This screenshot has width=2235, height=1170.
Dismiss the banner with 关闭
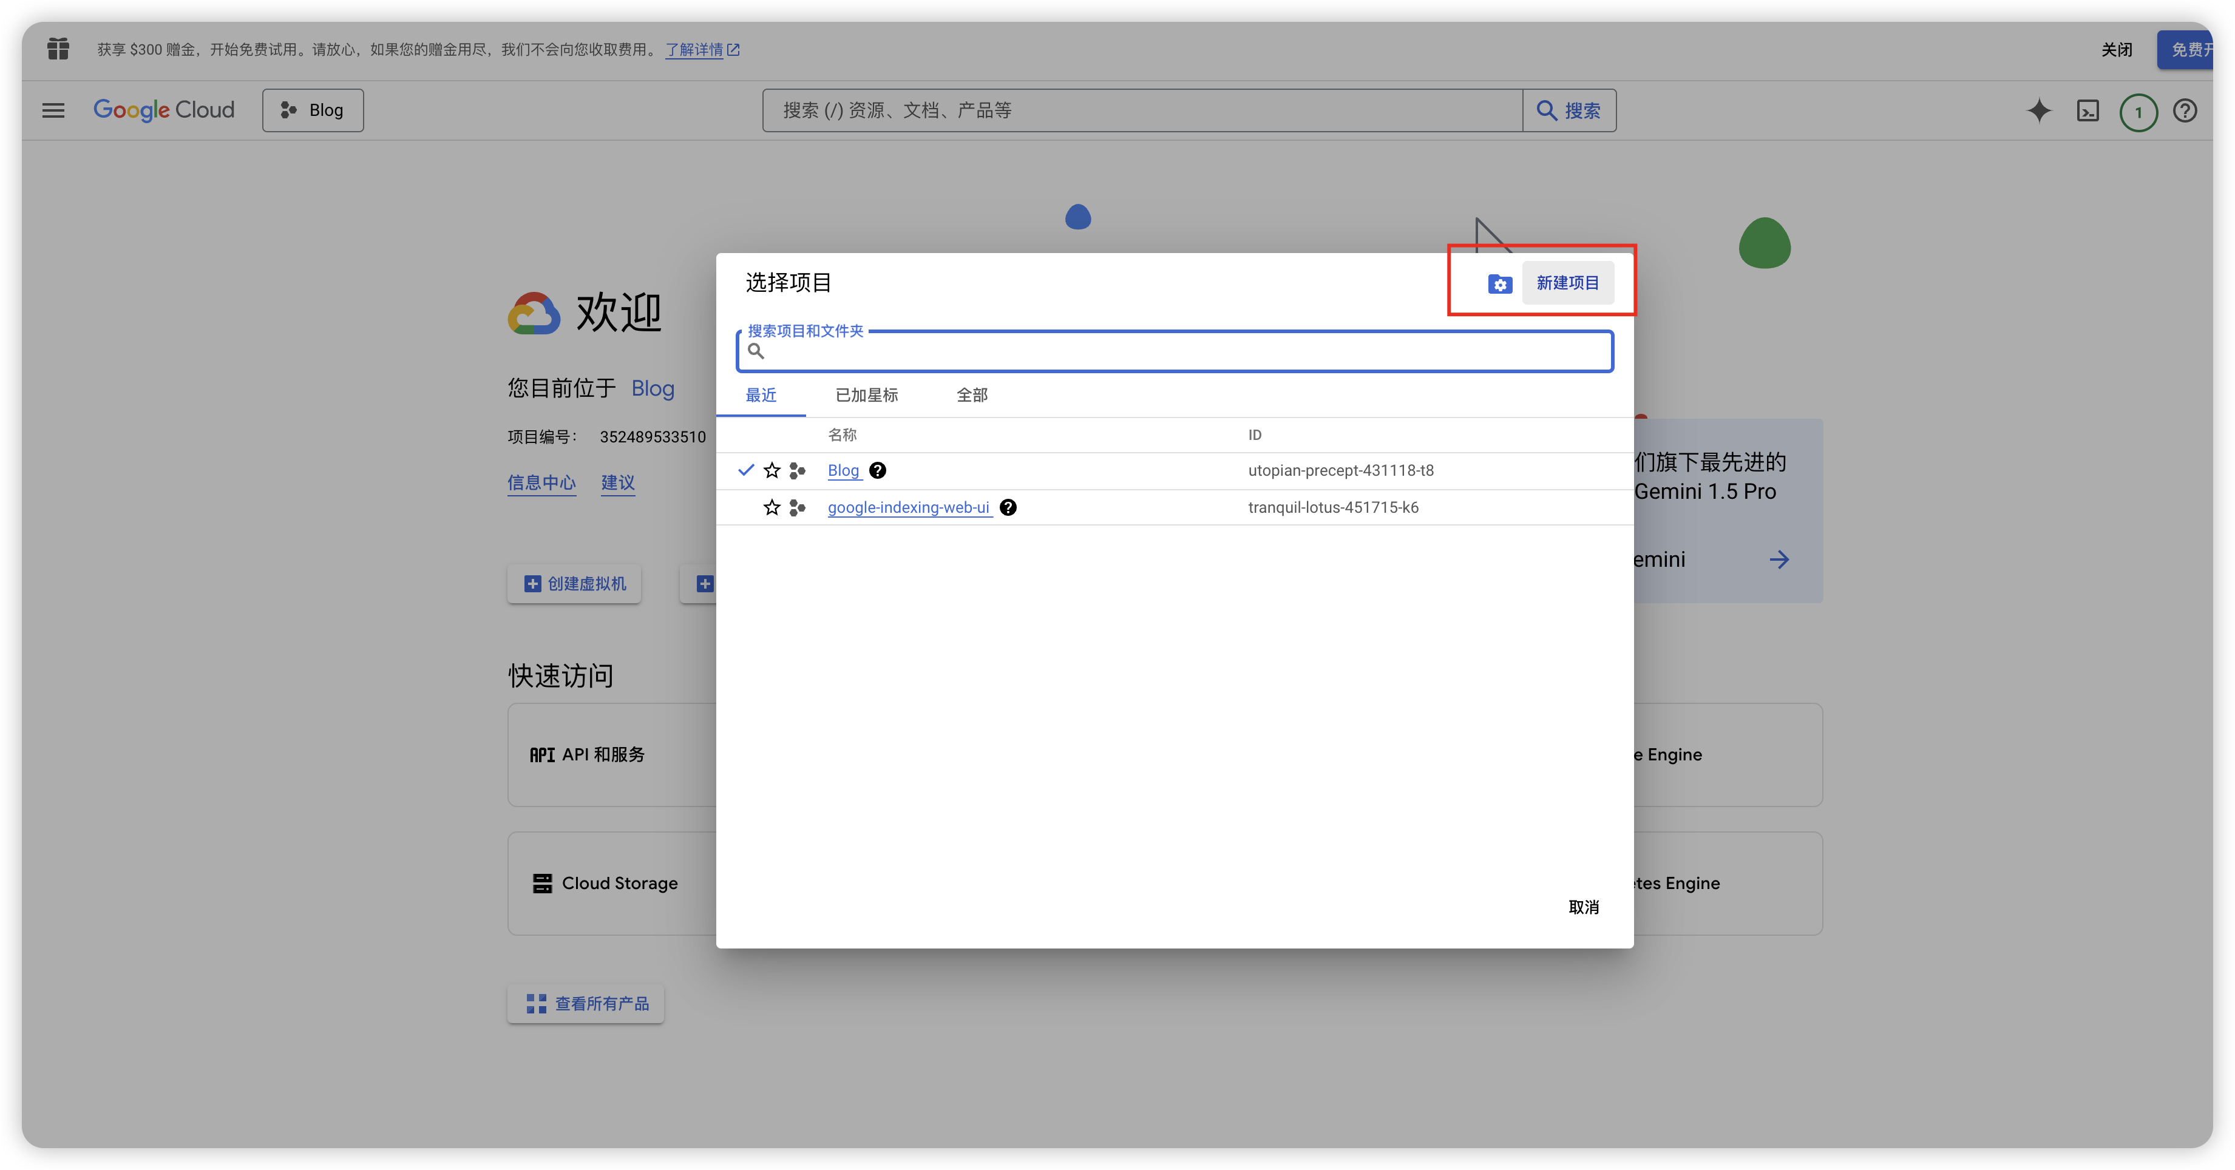point(2116,49)
